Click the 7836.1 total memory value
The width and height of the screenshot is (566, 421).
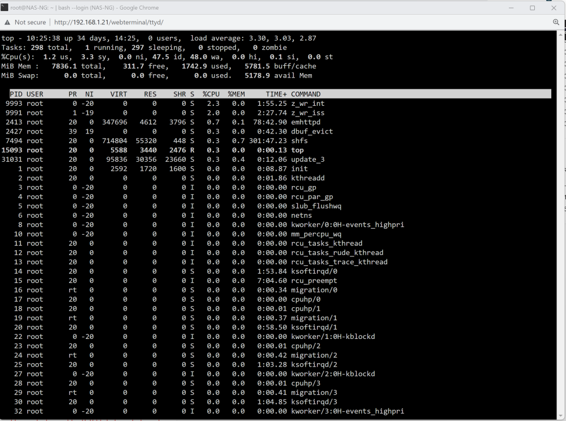[x=65, y=66]
